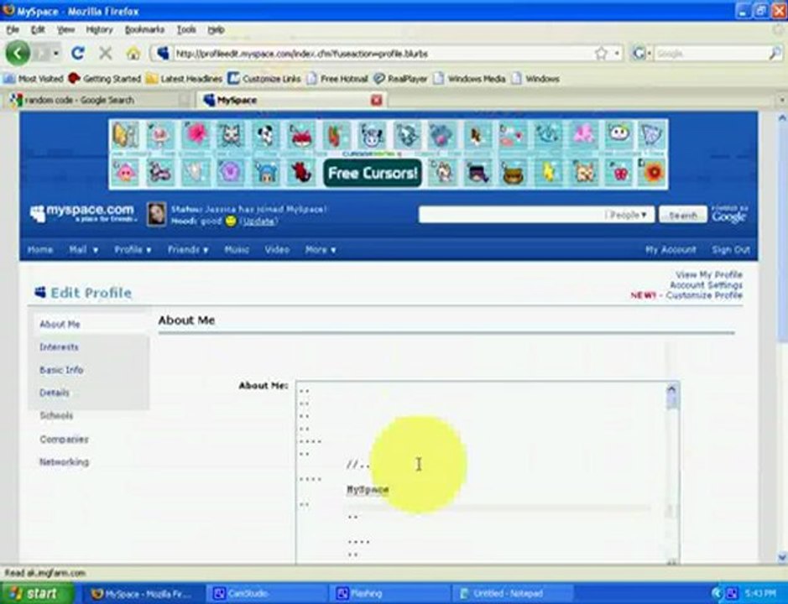Open the Tools menu
The width and height of the screenshot is (788, 604).
click(x=186, y=29)
